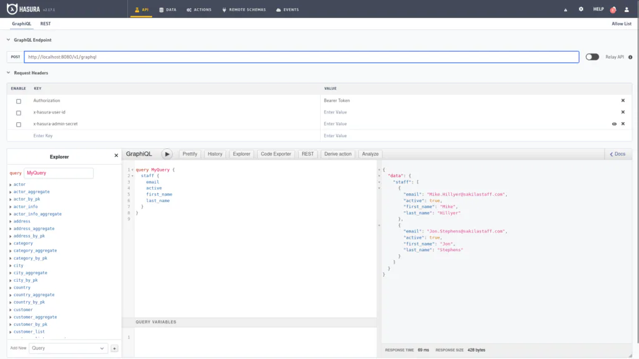Show the admin secret value with eye icon

614,124
